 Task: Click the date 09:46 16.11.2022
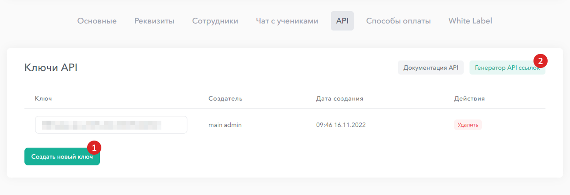click(x=341, y=125)
